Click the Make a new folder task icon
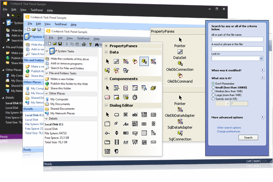Viewport: 273px width, 182px height. tap(46, 79)
